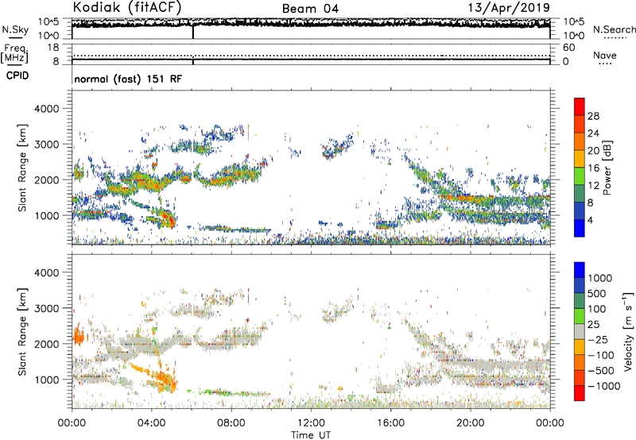
Task: Click the 'Power [dB]' colorbar label
Action: [607, 168]
